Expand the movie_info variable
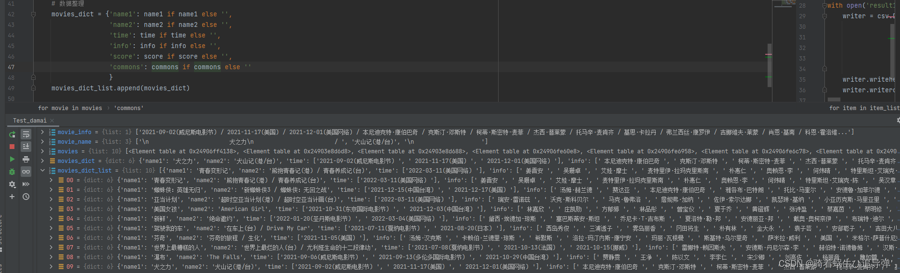The height and width of the screenshot is (273, 900). pos(42,132)
